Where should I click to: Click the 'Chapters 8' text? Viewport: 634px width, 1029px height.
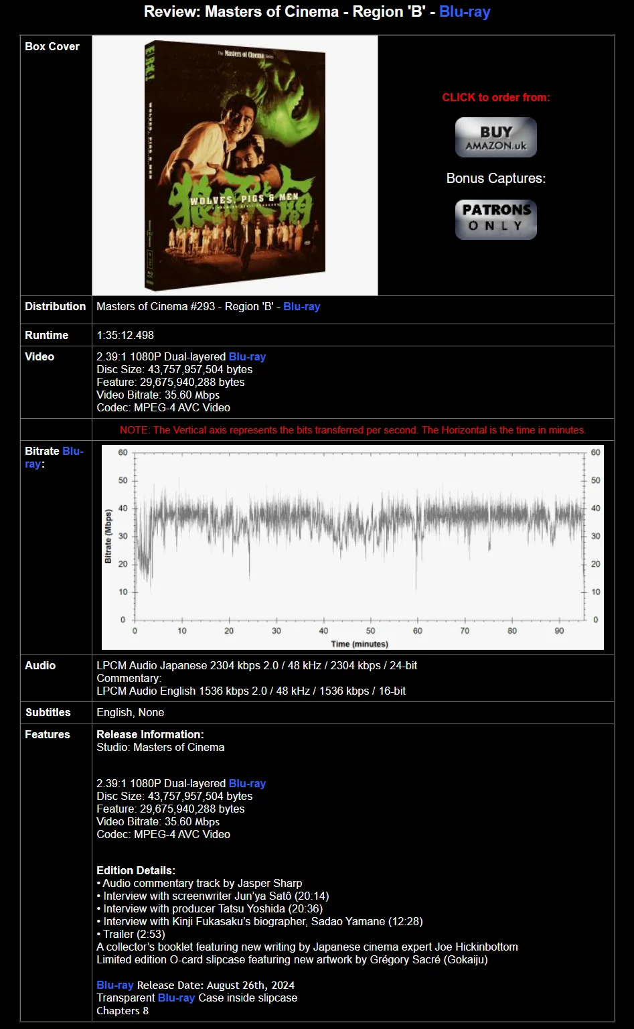123,1010
